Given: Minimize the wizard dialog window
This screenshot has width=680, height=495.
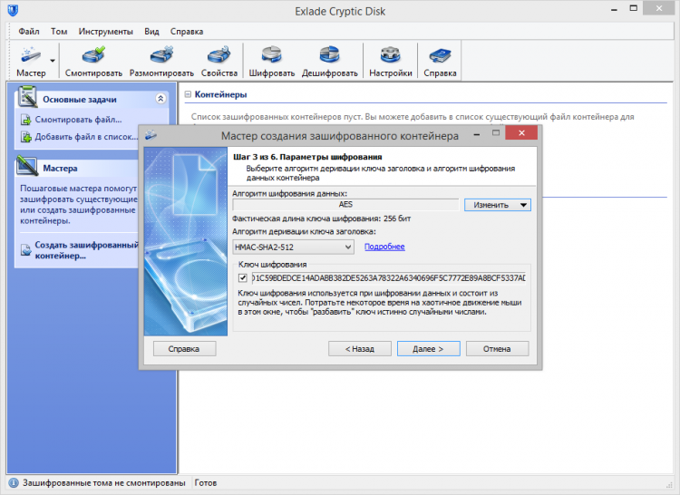Looking at the screenshot, I should [x=477, y=134].
